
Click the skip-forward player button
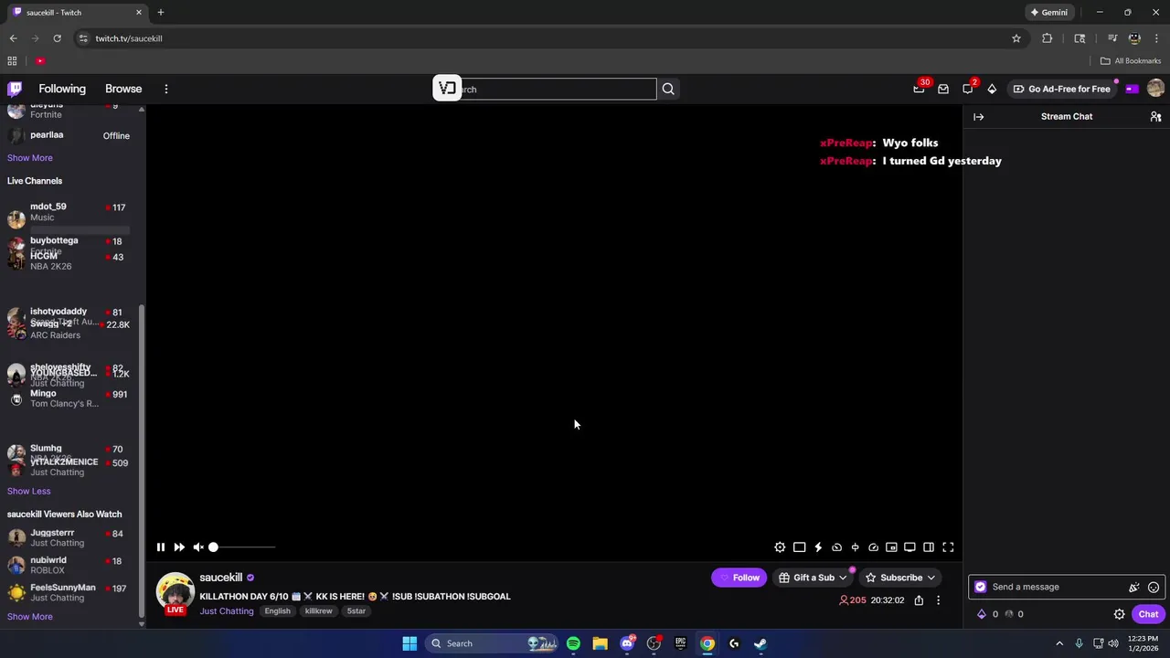[x=179, y=547]
